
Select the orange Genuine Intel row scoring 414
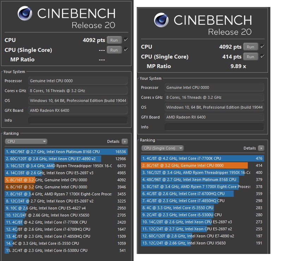[x=202, y=165]
